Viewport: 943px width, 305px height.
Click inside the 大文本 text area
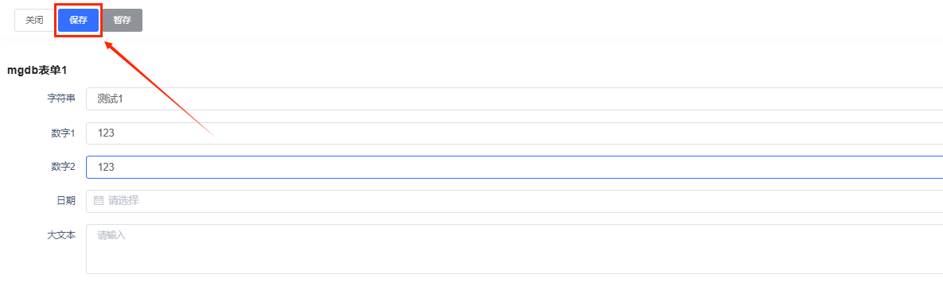coord(514,249)
